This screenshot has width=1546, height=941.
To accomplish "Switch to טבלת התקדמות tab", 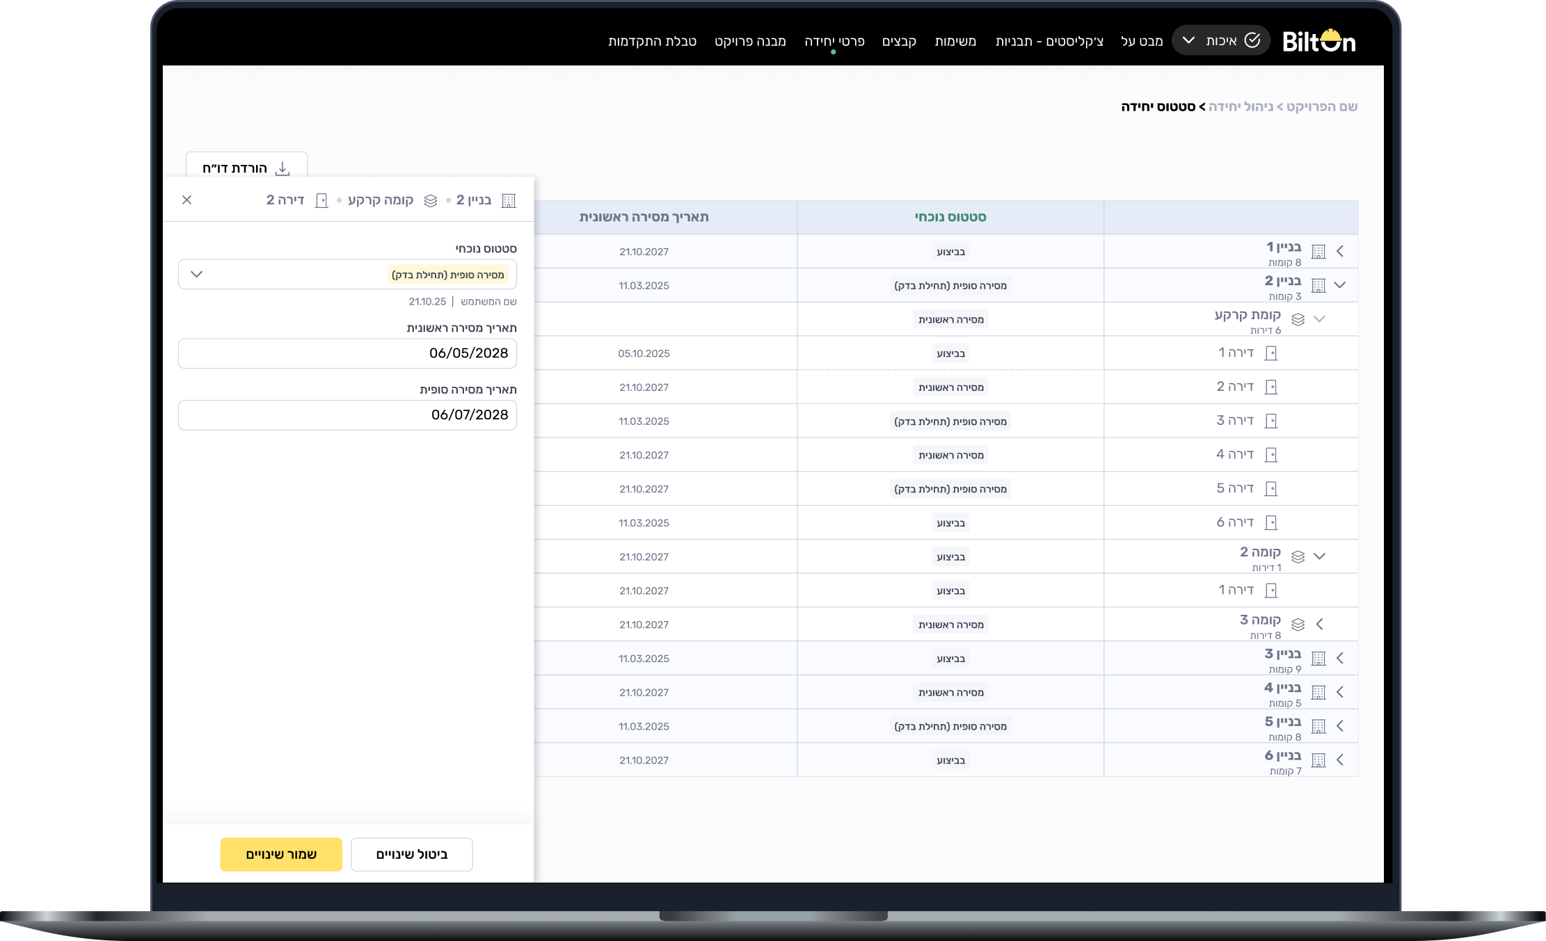I will tap(652, 41).
